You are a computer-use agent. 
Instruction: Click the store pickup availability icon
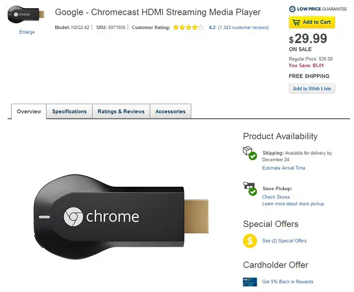pos(250,188)
